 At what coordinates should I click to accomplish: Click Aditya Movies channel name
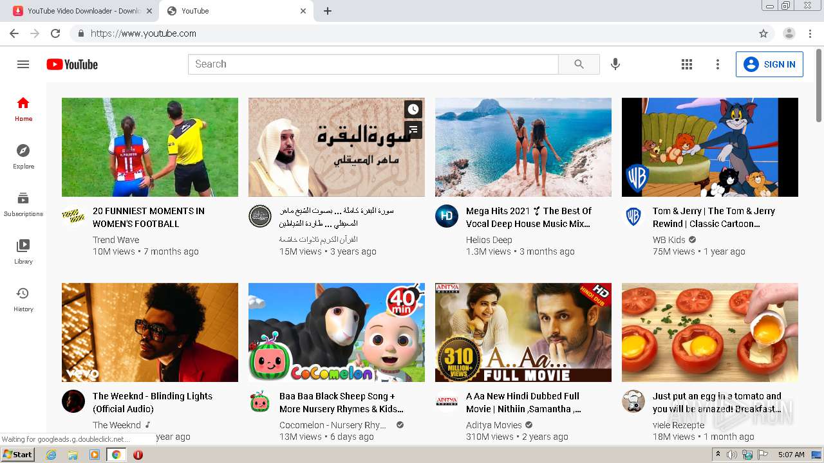[494, 425]
